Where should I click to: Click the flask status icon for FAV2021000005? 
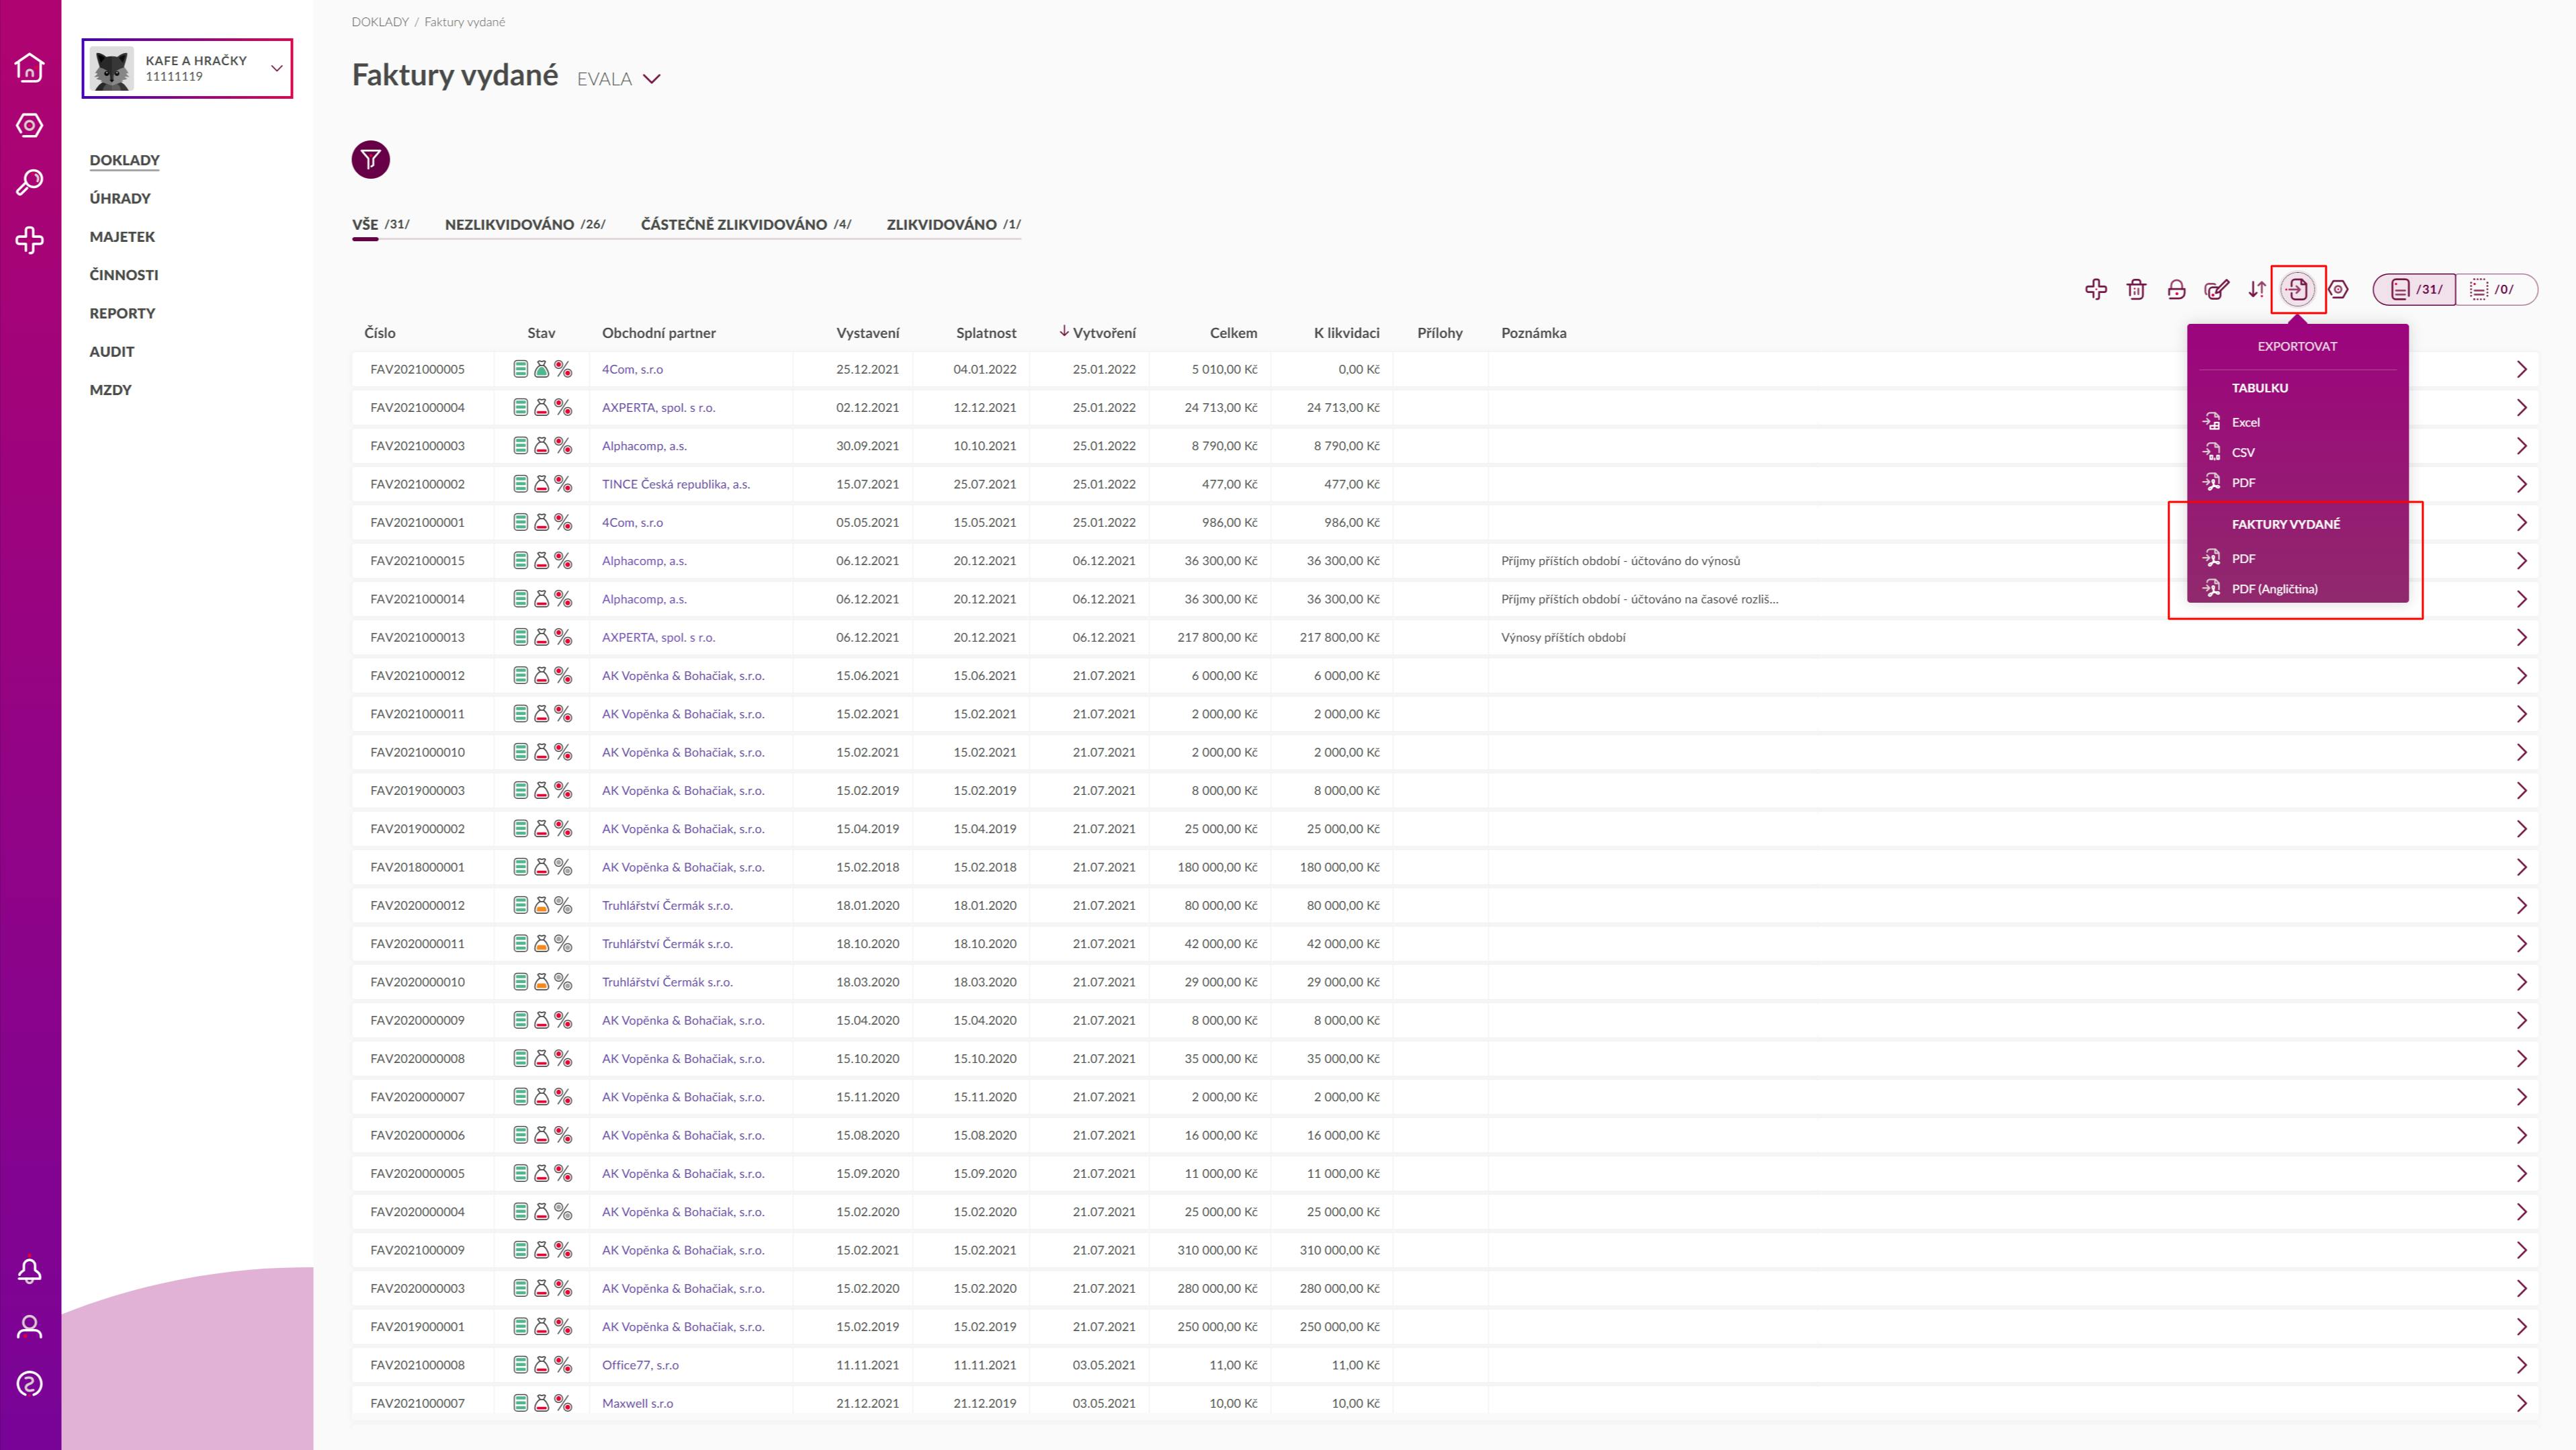click(541, 369)
